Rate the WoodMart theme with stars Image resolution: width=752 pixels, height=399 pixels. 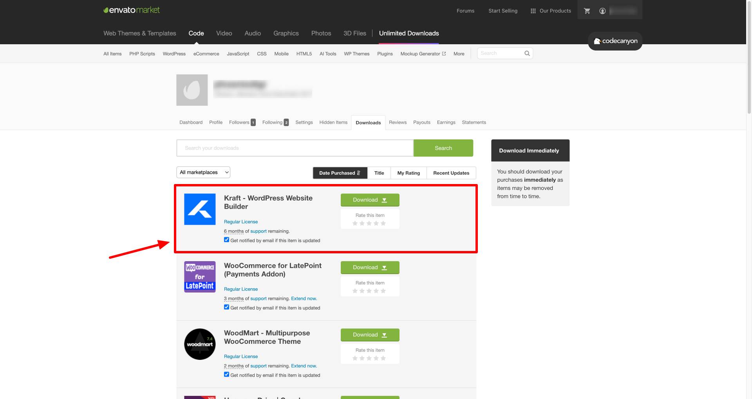coord(369,358)
